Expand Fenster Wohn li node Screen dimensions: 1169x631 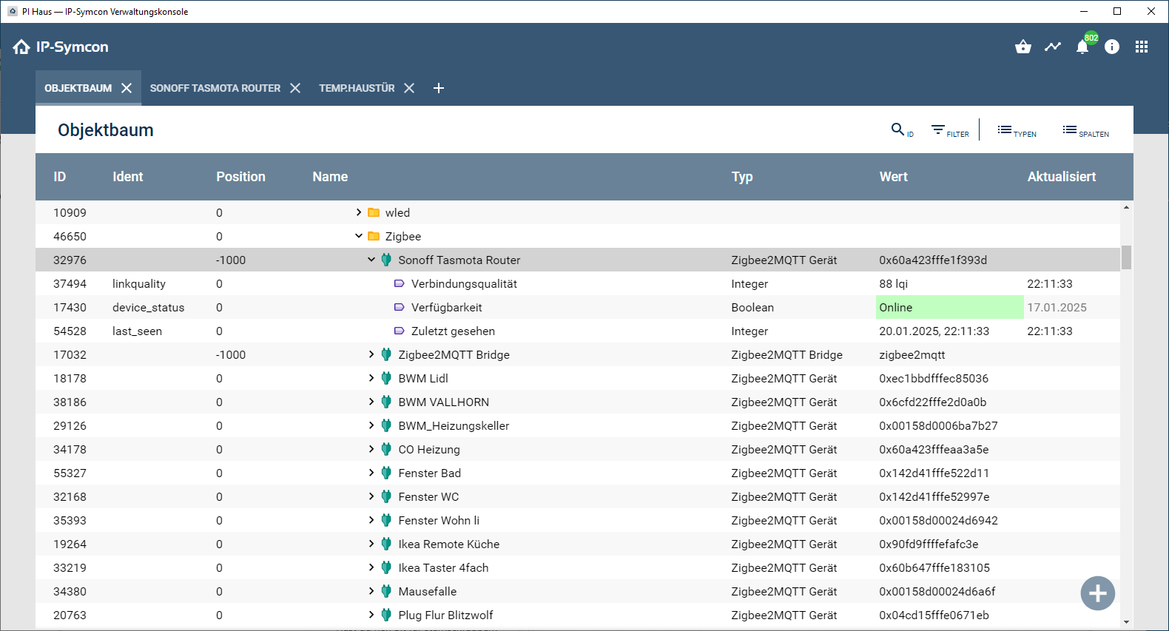[371, 520]
